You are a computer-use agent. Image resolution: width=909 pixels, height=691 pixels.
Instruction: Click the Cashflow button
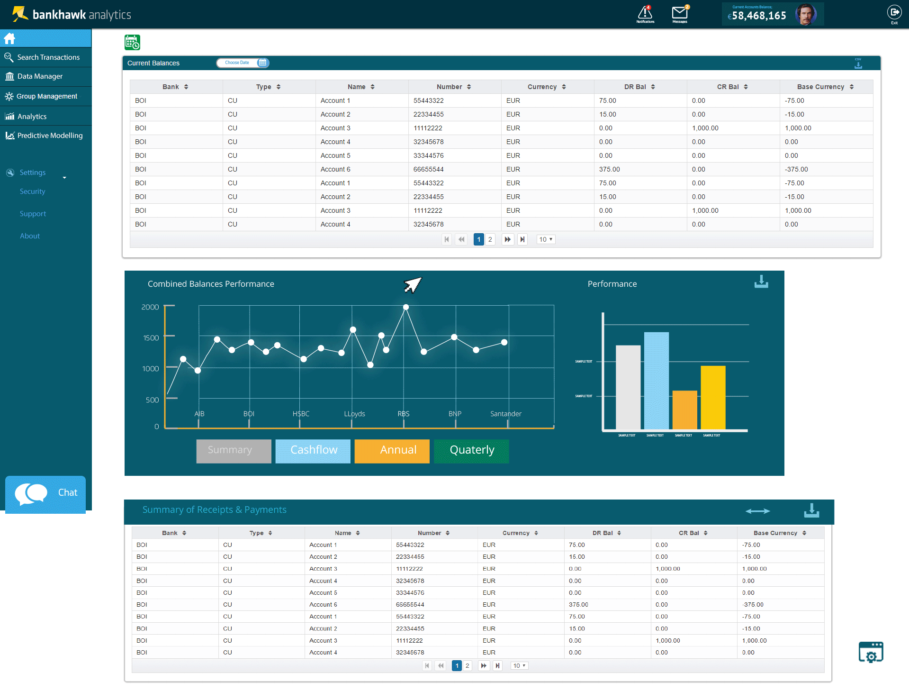coord(313,450)
